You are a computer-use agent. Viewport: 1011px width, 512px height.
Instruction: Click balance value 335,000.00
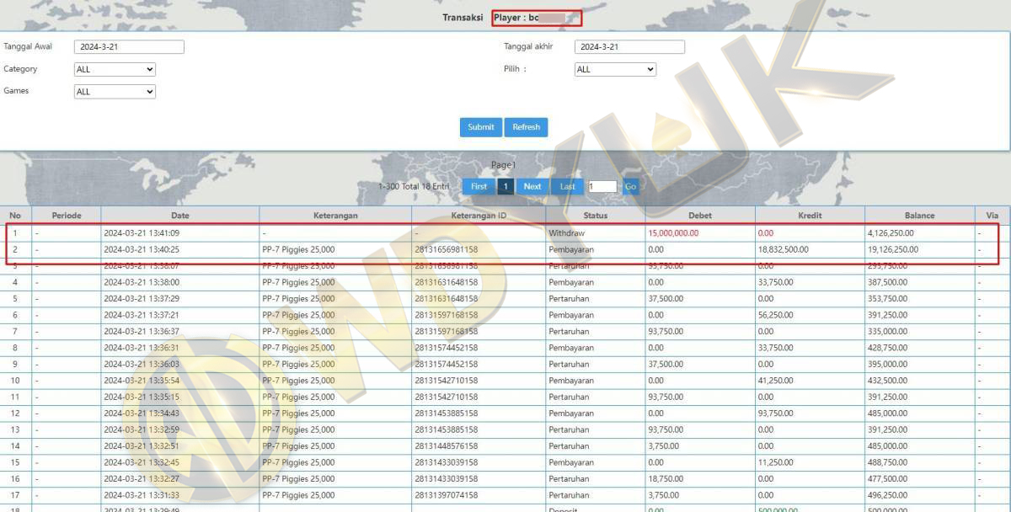click(889, 332)
